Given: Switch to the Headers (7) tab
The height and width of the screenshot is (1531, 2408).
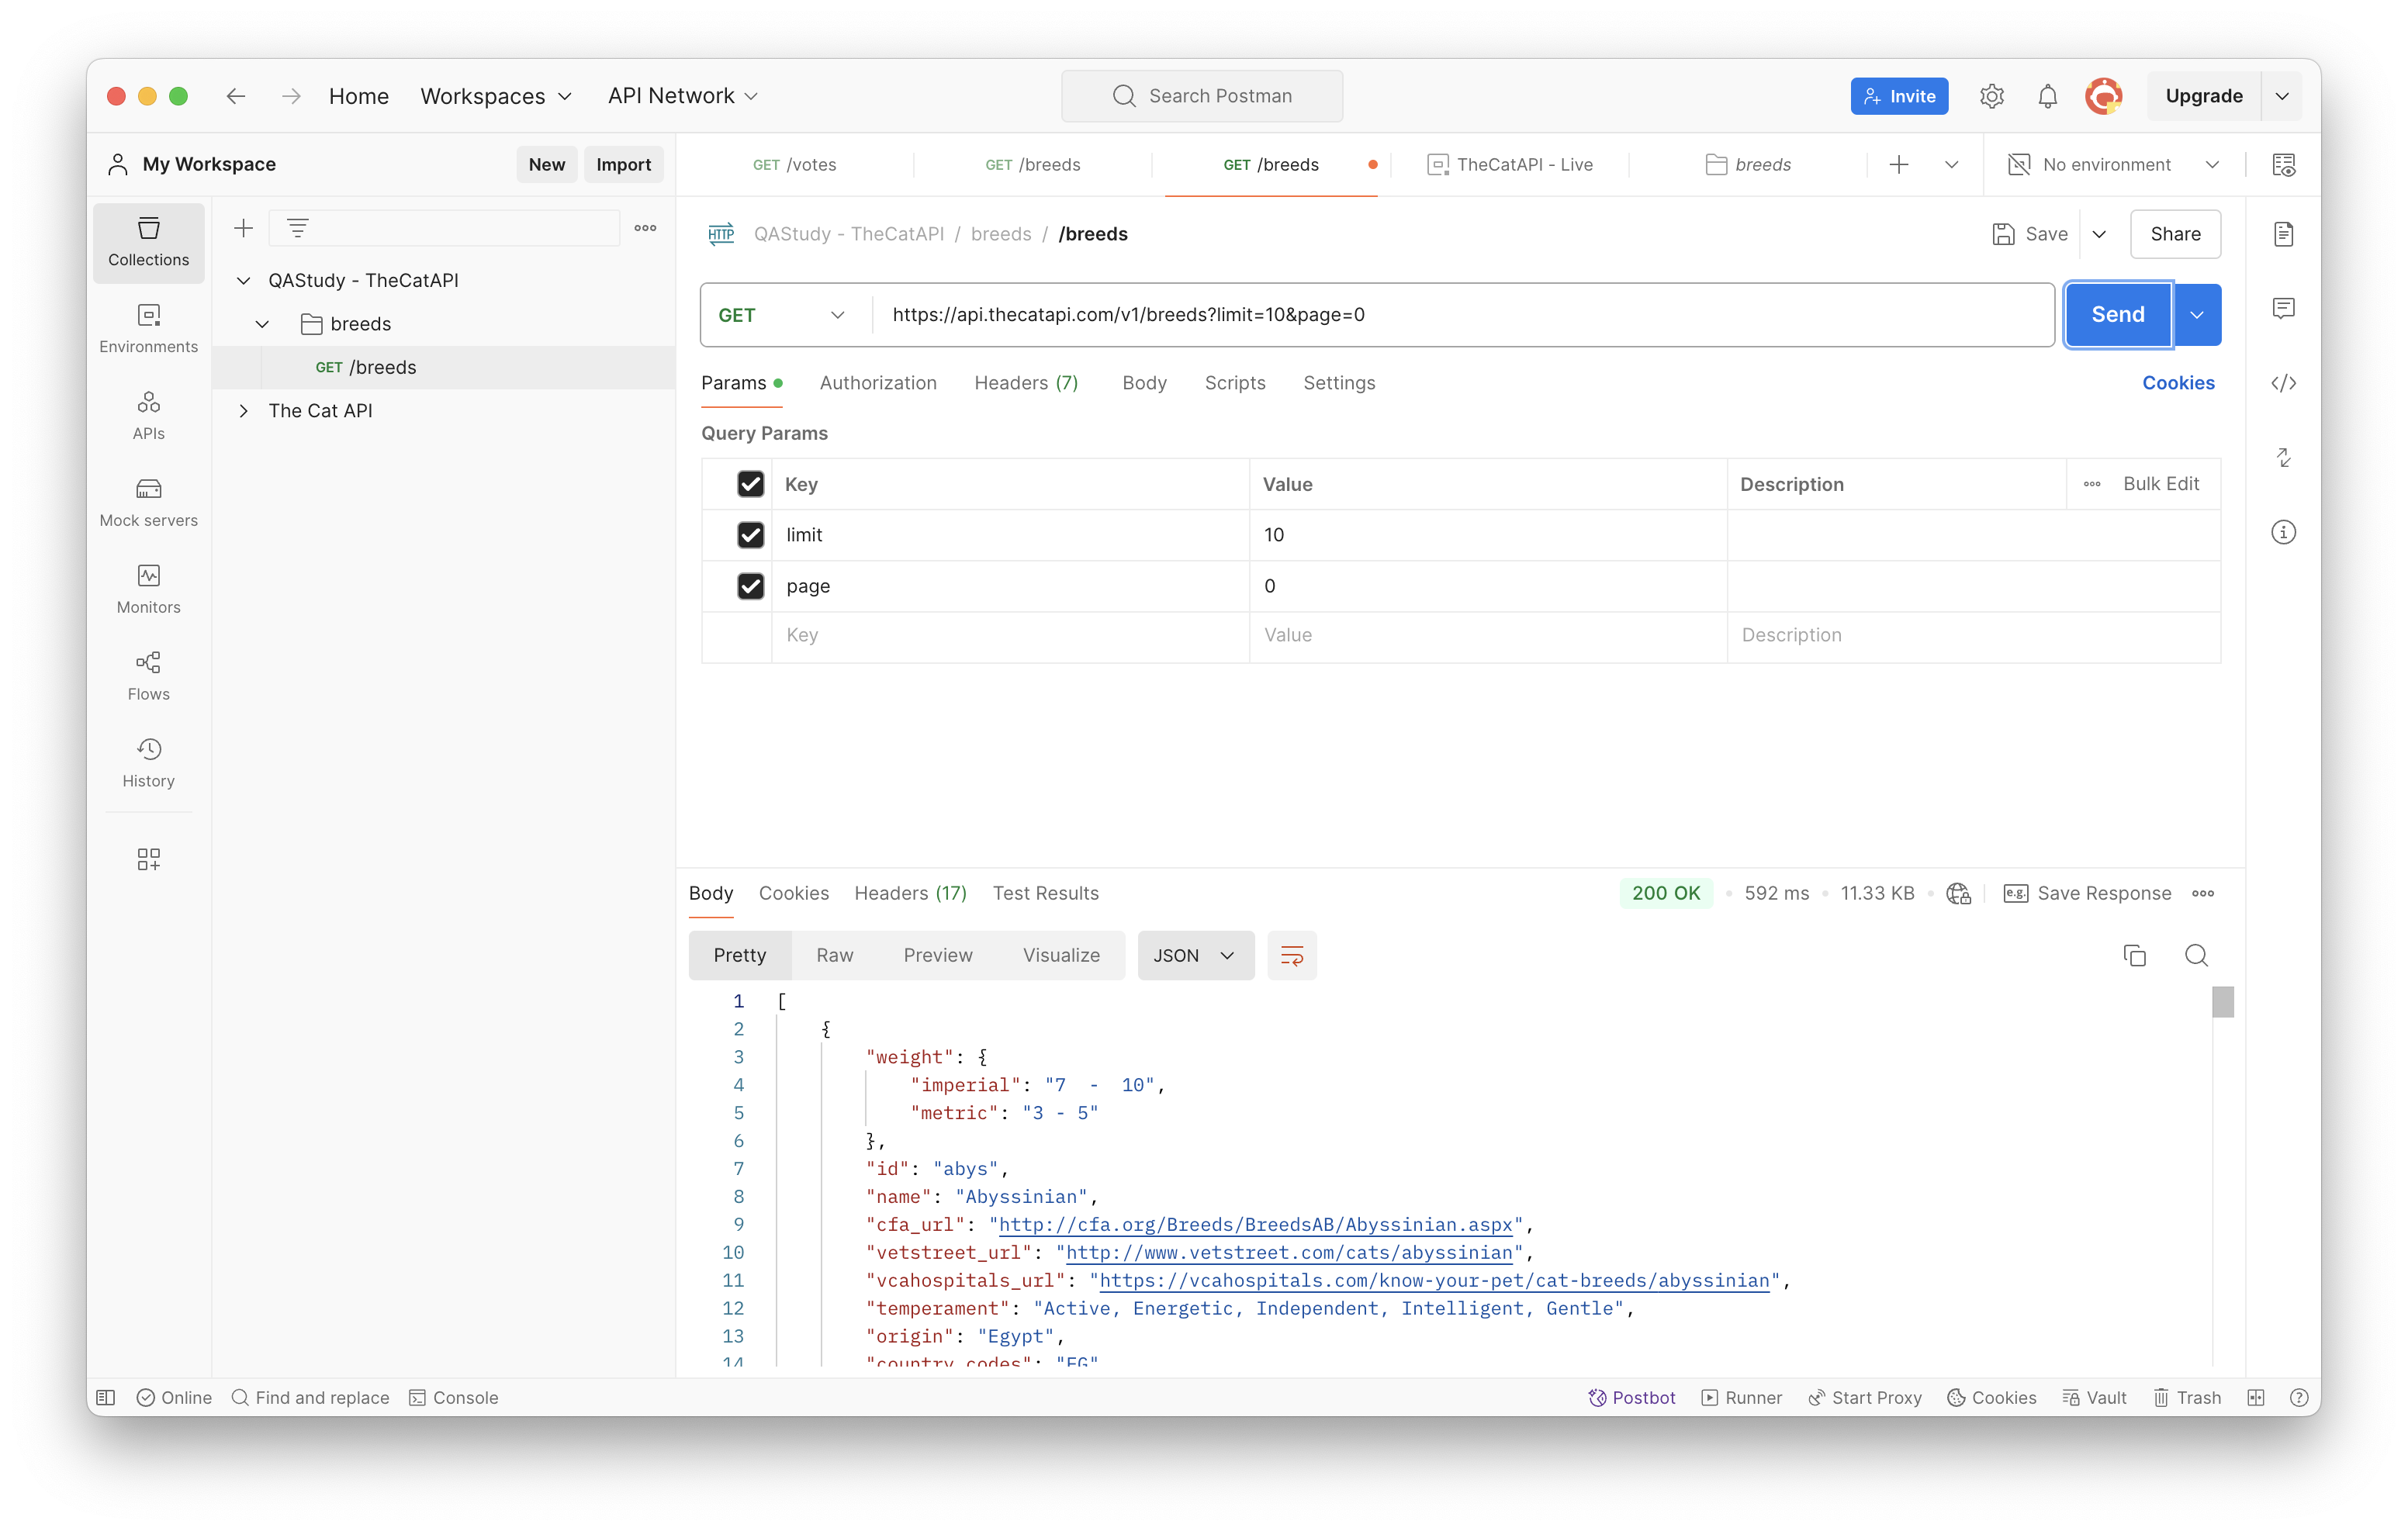Looking at the screenshot, I should (x=1025, y=383).
